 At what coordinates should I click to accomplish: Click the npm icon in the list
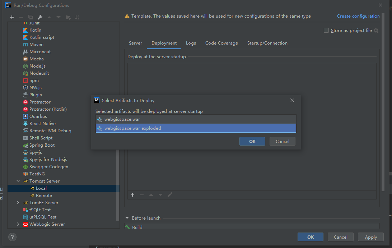click(25, 81)
